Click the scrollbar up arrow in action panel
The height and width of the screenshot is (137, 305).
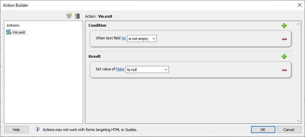pos(298,24)
